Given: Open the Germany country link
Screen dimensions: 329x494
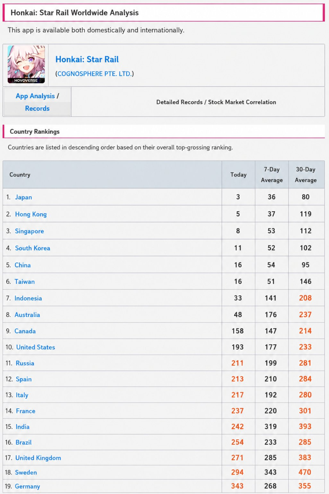Looking at the screenshot, I should [28, 486].
